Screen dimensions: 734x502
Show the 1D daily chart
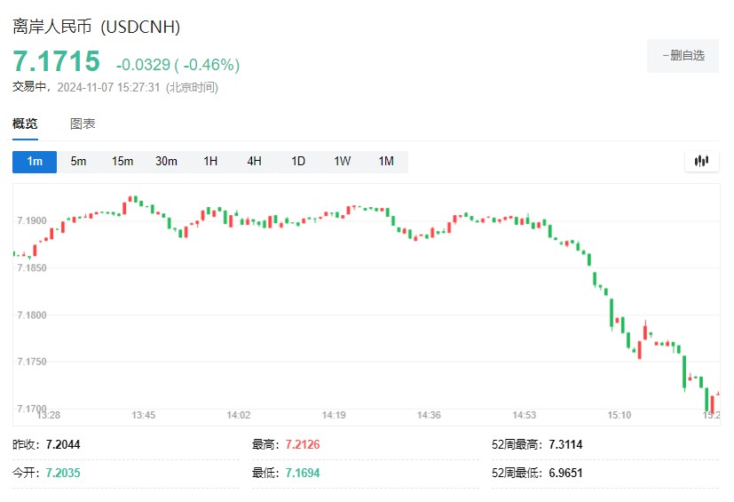point(298,162)
